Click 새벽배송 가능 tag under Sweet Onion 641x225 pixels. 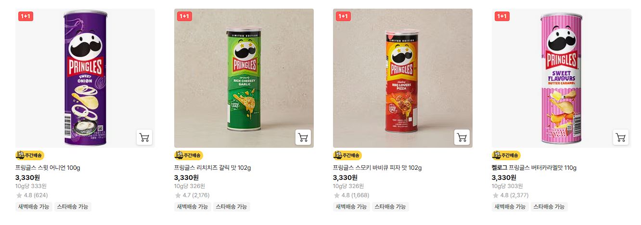(x=34, y=207)
